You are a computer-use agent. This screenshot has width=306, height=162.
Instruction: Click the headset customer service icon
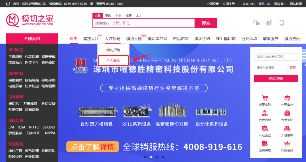coord(8,4)
